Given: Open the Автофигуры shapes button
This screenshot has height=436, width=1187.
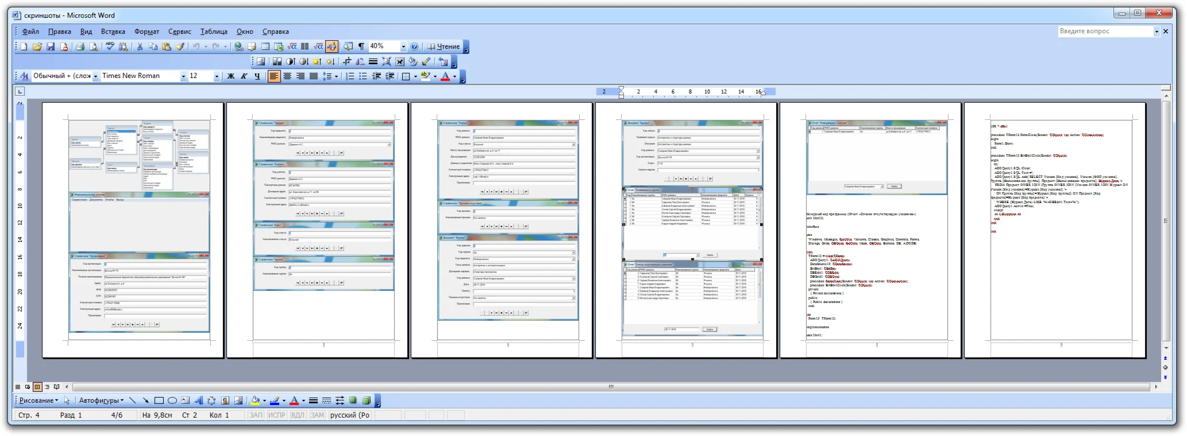Looking at the screenshot, I should click(101, 400).
